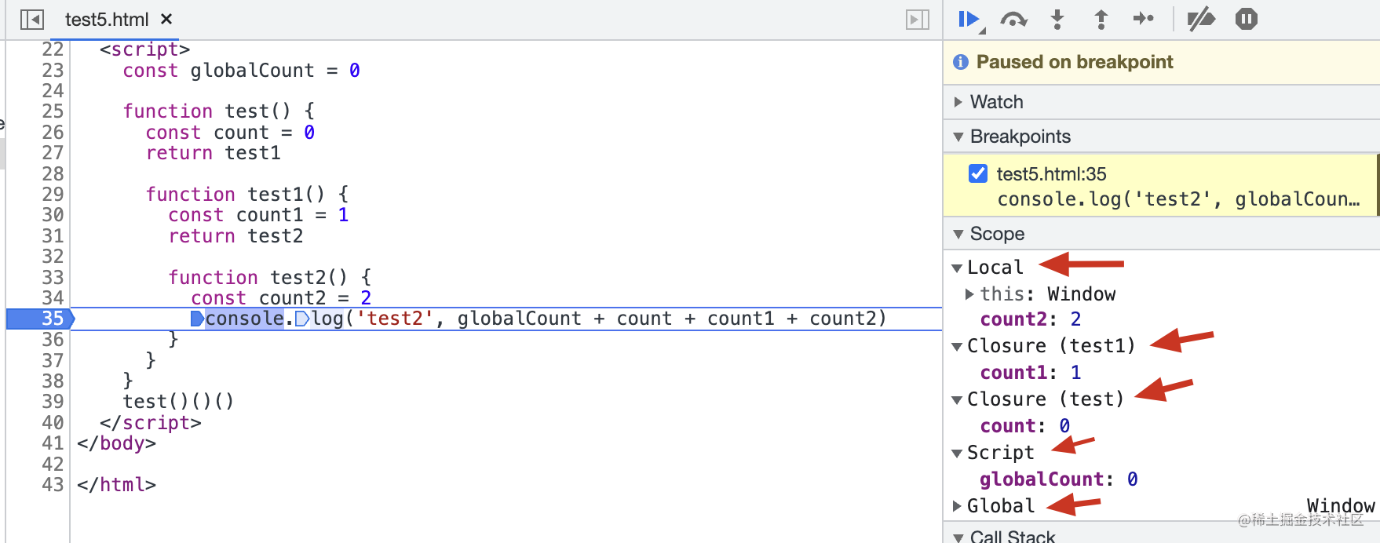Image resolution: width=1380 pixels, height=543 pixels.
Task: Click the Step debugger icon
Action: coord(1144,19)
